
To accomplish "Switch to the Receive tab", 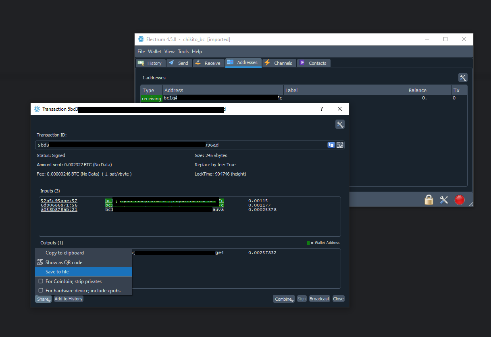I will 208,63.
